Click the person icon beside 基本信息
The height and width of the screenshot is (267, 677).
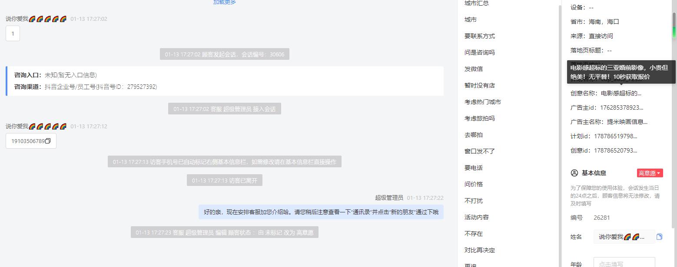click(x=574, y=173)
